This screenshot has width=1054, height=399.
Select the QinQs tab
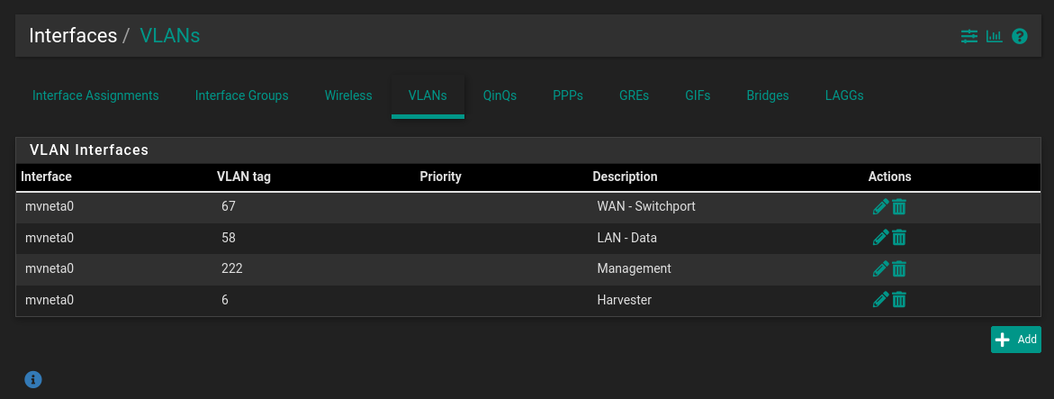click(500, 95)
